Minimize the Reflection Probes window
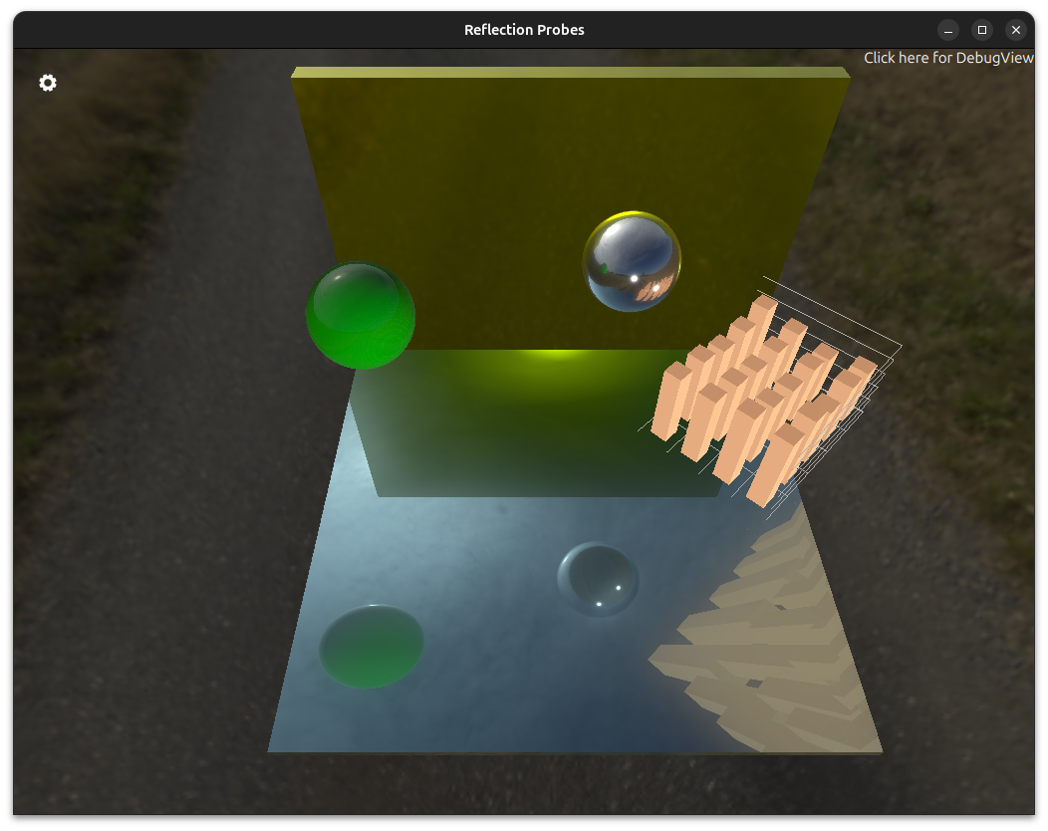This screenshot has width=1048, height=831. pos(948,30)
